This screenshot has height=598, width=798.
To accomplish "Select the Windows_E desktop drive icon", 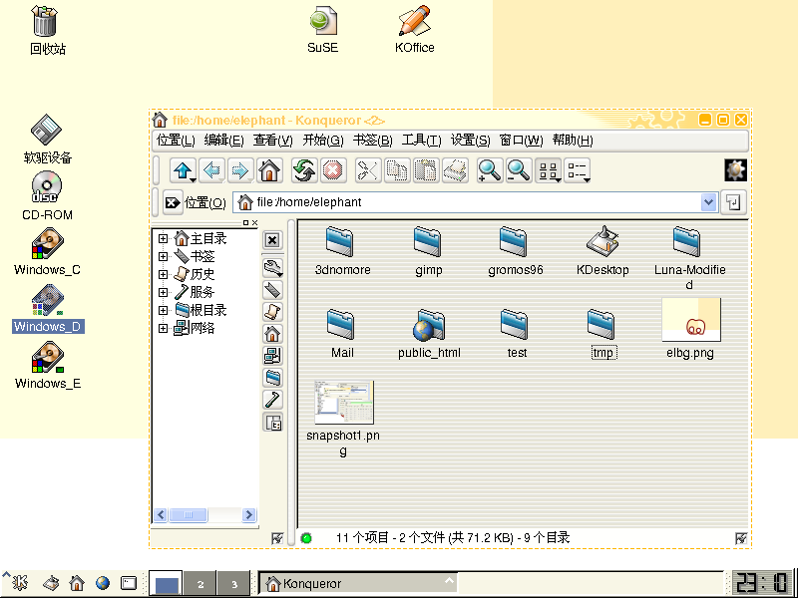I will click(x=47, y=365).
